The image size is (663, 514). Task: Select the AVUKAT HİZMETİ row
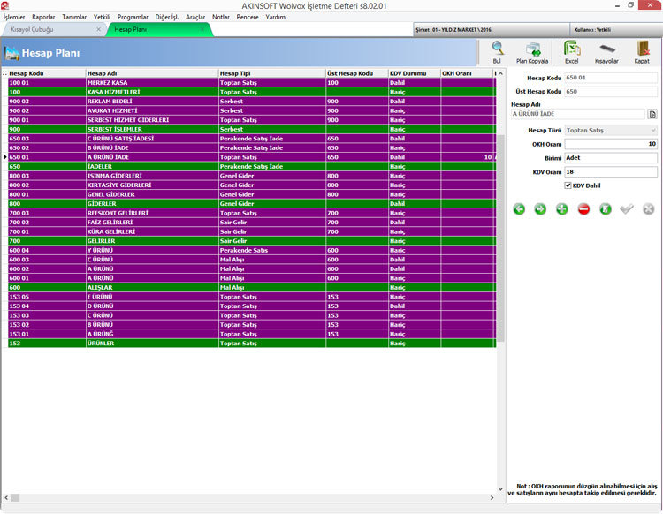coord(252,110)
